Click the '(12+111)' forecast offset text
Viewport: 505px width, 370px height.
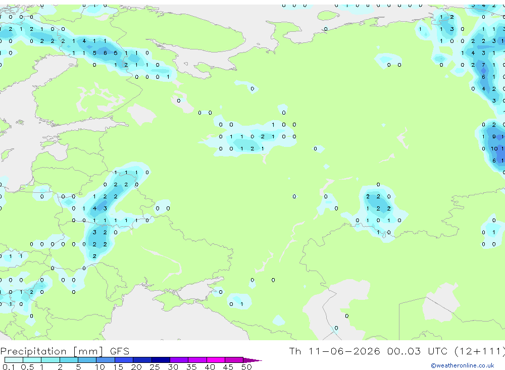[x=480, y=351]
